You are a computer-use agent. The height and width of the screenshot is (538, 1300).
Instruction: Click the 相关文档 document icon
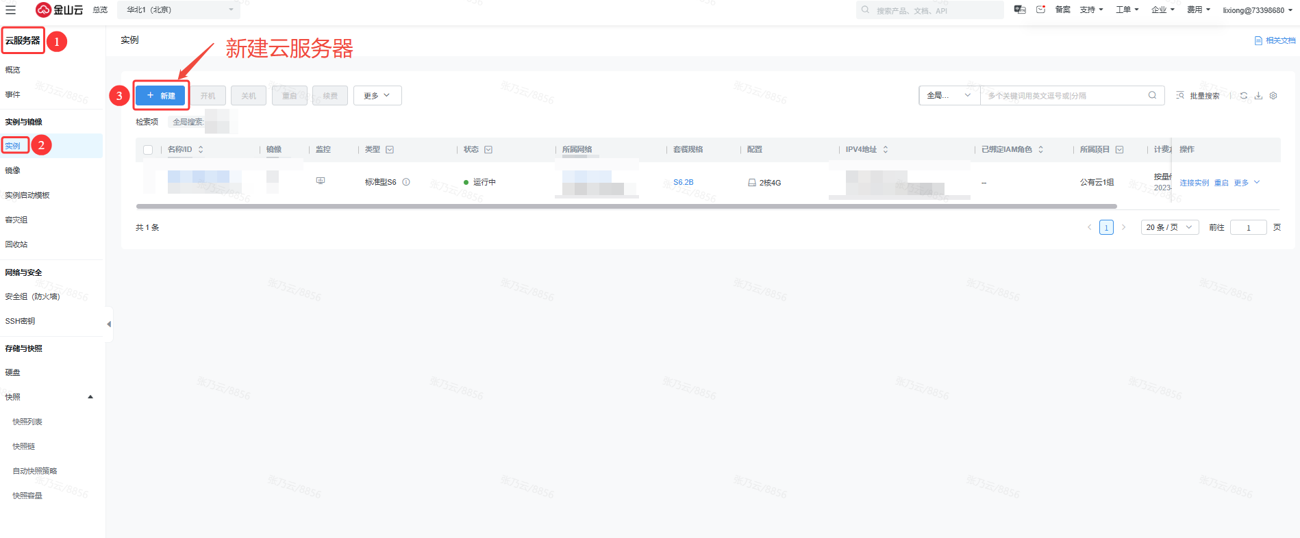coord(1258,40)
